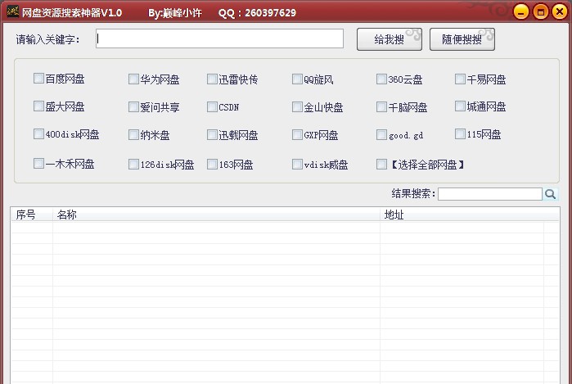
Task: Enable the 华为网盘 option
Action: point(133,79)
